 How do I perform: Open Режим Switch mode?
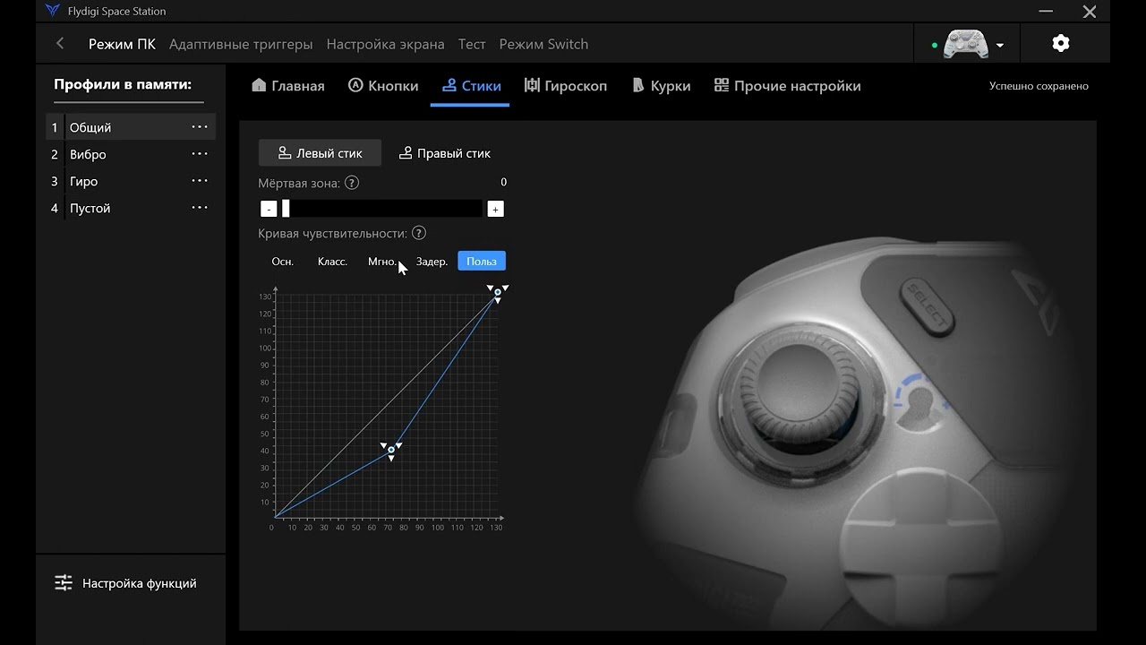[x=543, y=44]
